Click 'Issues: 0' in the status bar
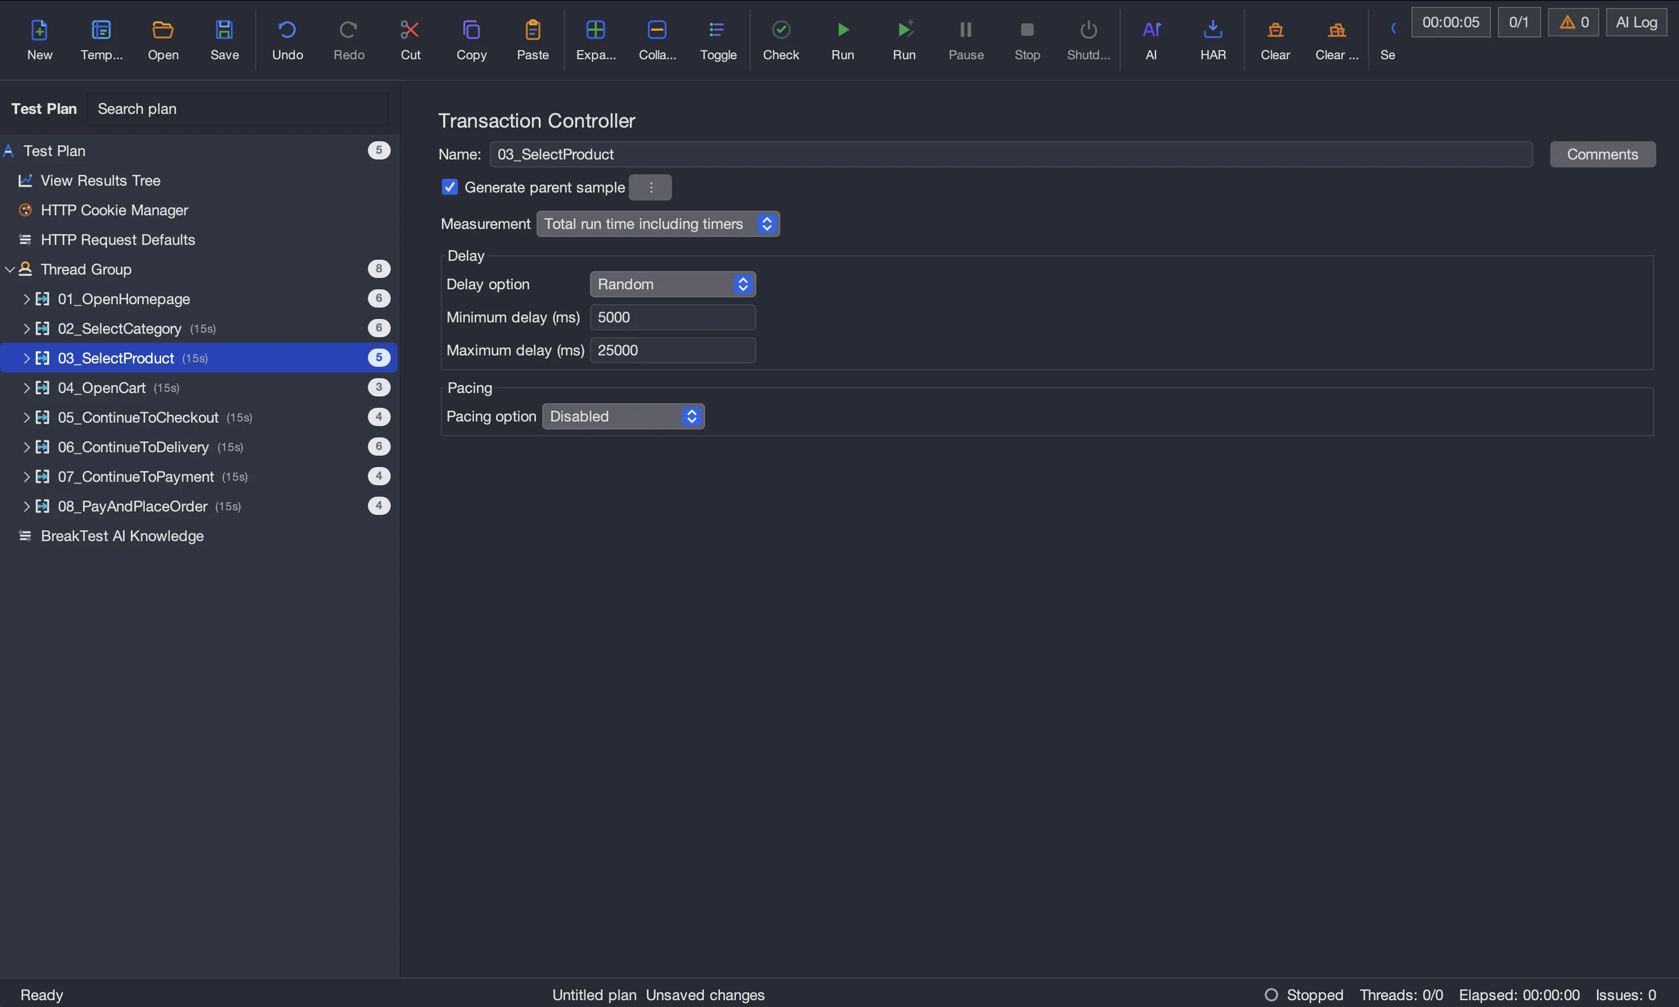 point(1625,995)
